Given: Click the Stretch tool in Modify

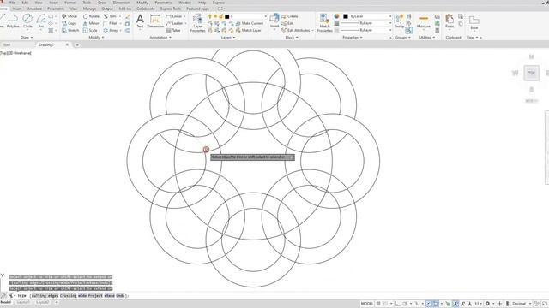Looking at the screenshot, I should pos(70,31).
